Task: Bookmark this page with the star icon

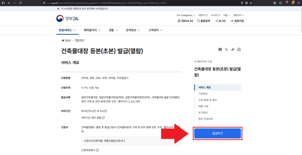Action: 251,3
